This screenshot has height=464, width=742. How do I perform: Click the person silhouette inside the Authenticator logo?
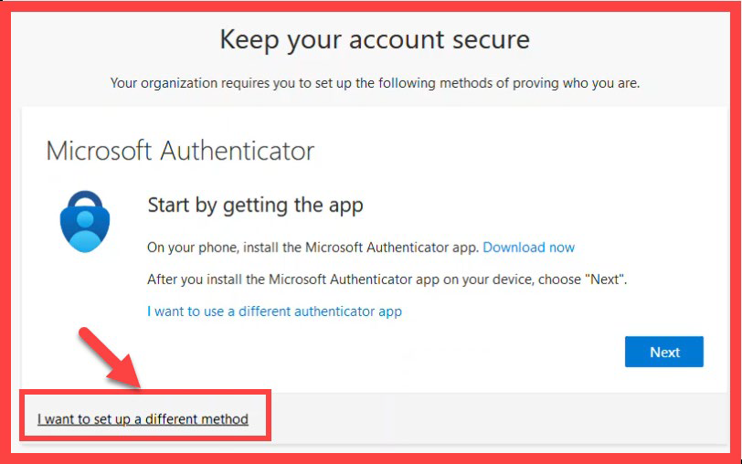point(85,232)
